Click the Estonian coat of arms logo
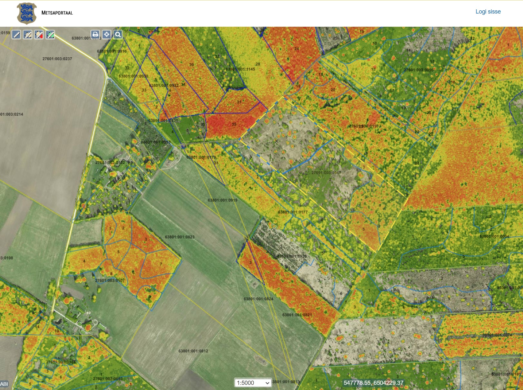Viewport: 523px width, 390px height. pos(26,14)
